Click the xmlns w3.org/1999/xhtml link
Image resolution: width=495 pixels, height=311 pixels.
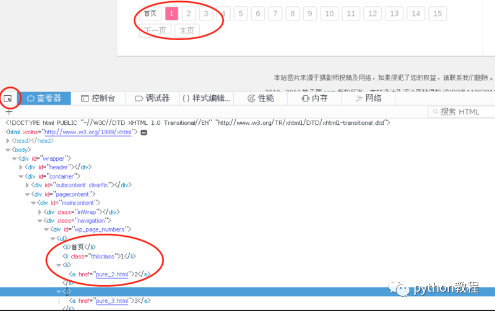click(x=88, y=132)
